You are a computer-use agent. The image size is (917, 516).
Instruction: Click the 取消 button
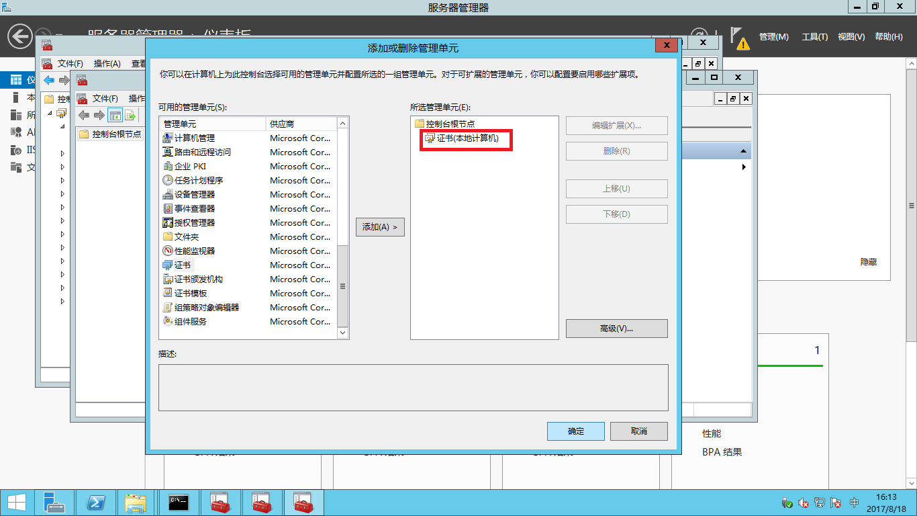pyautogui.click(x=638, y=431)
